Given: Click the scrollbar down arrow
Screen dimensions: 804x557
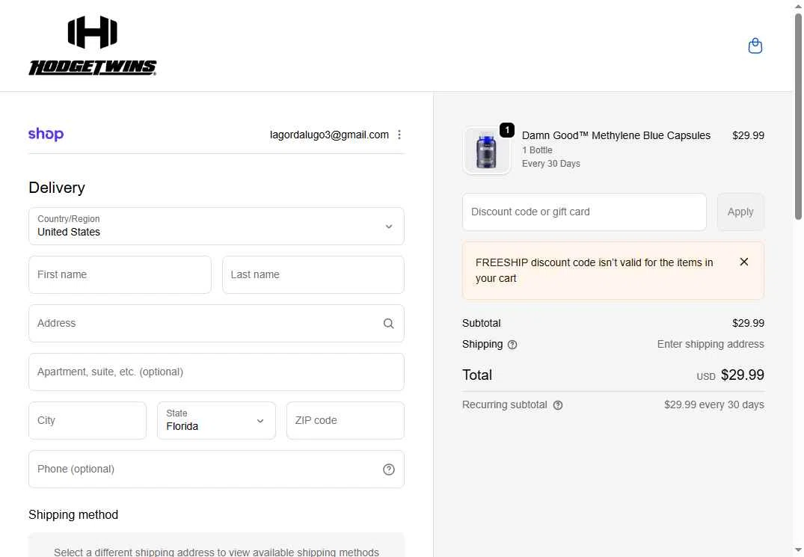Looking at the screenshot, I should pyautogui.click(x=798, y=551).
